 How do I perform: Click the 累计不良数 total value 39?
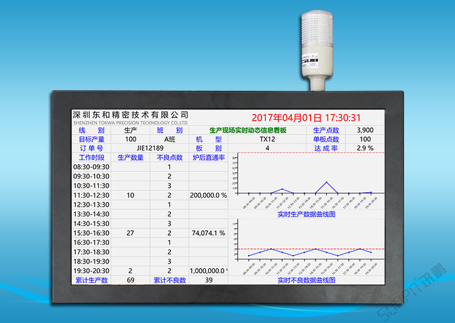(x=208, y=281)
